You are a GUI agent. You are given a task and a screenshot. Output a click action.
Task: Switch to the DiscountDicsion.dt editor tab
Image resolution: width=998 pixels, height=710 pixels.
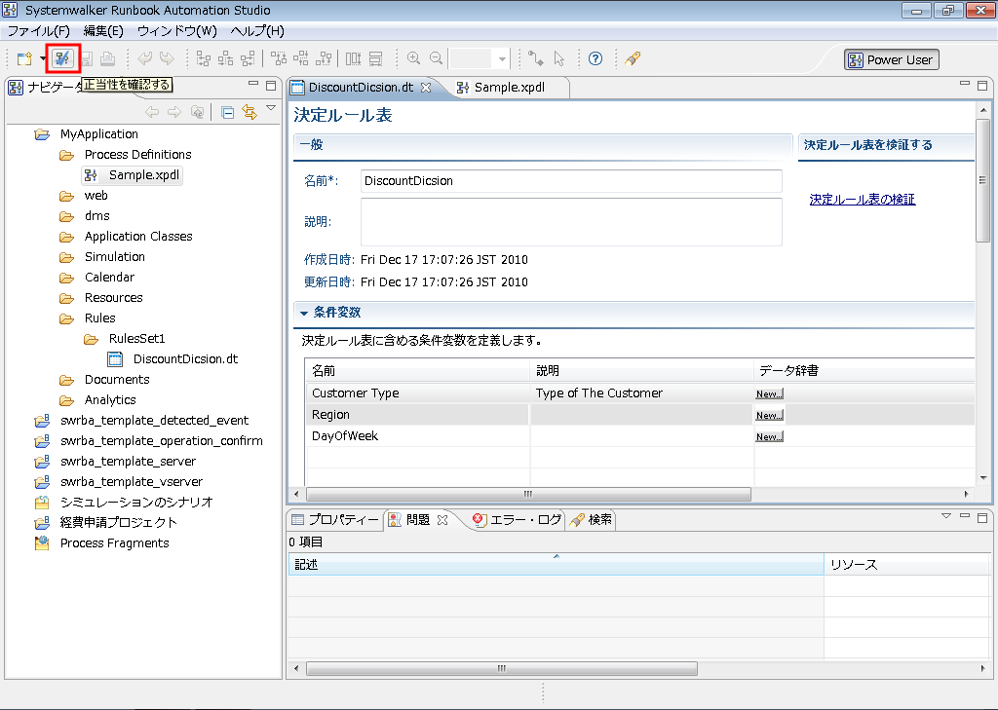(361, 87)
